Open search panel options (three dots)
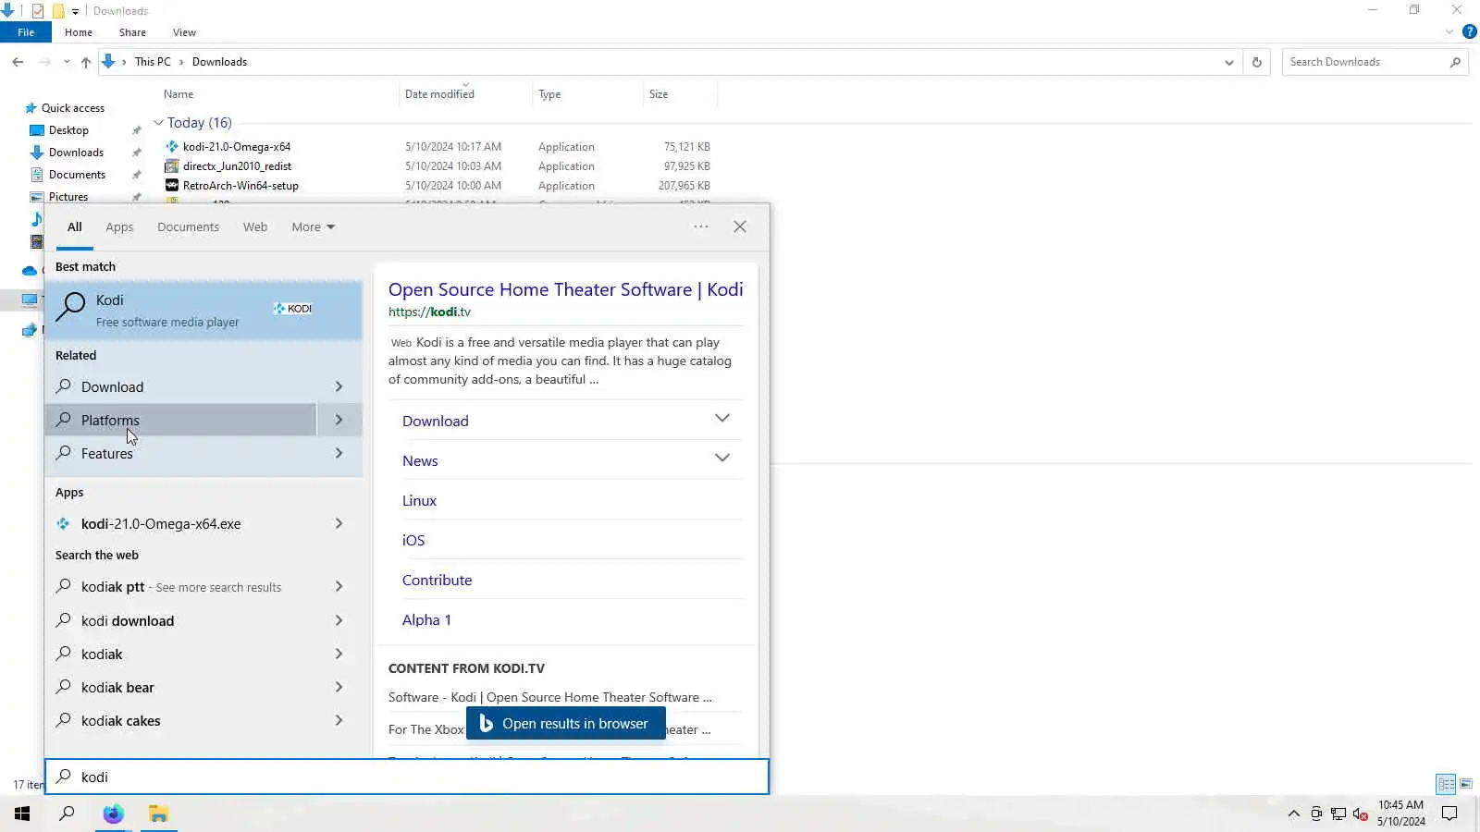The width and height of the screenshot is (1480, 832). pyautogui.click(x=701, y=226)
